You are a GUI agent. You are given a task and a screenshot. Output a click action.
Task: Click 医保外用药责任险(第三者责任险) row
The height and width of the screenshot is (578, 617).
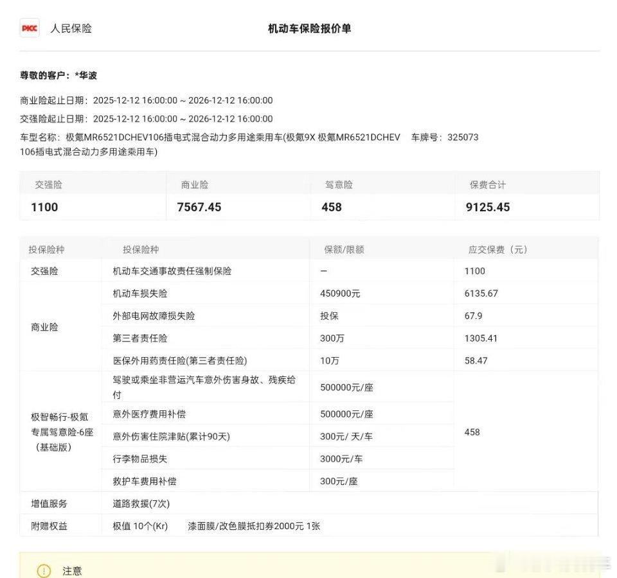click(x=180, y=360)
